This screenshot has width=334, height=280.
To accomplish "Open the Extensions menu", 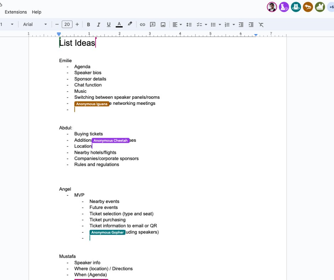I will pyautogui.click(x=16, y=12).
